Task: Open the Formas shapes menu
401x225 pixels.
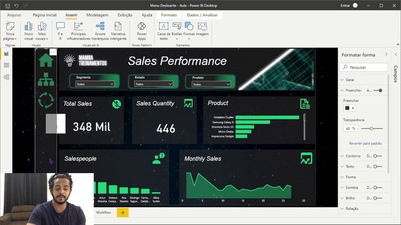Action: [189, 31]
